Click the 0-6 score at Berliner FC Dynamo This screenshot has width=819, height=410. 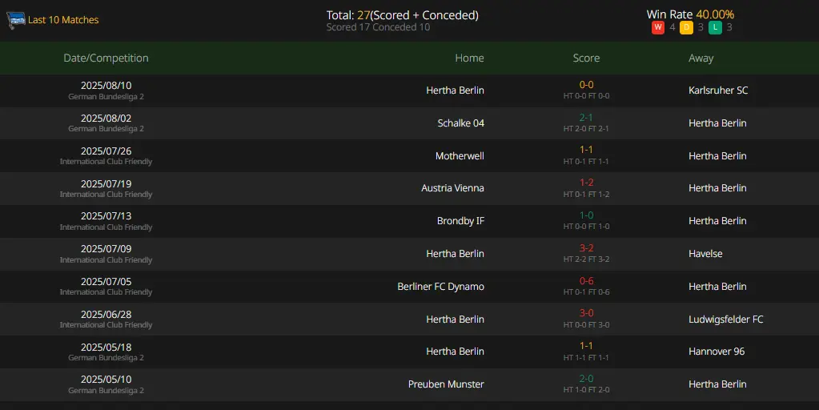pyautogui.click(x=586, y=281)
